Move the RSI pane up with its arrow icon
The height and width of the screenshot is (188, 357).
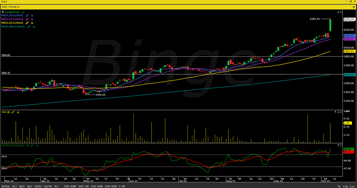pyautogui.click(x=338, y=145)
